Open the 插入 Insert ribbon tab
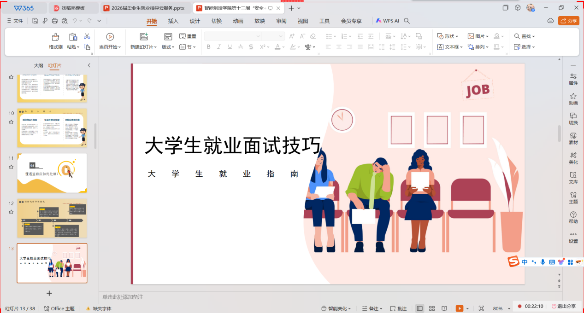Screen dimensions: 584x313 [173, 21]
